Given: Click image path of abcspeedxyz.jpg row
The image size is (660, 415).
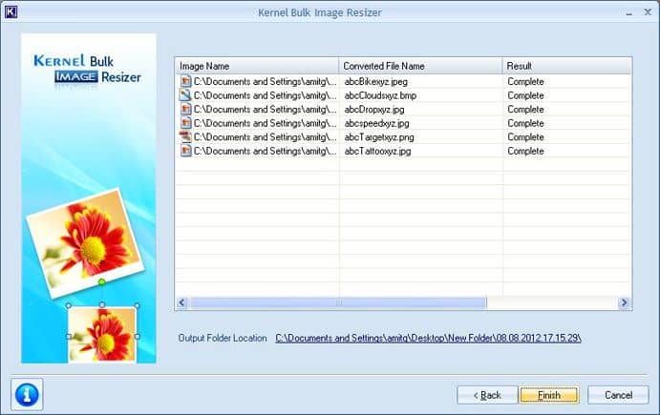Looking at the screenshot, I should tap(266, 123).
